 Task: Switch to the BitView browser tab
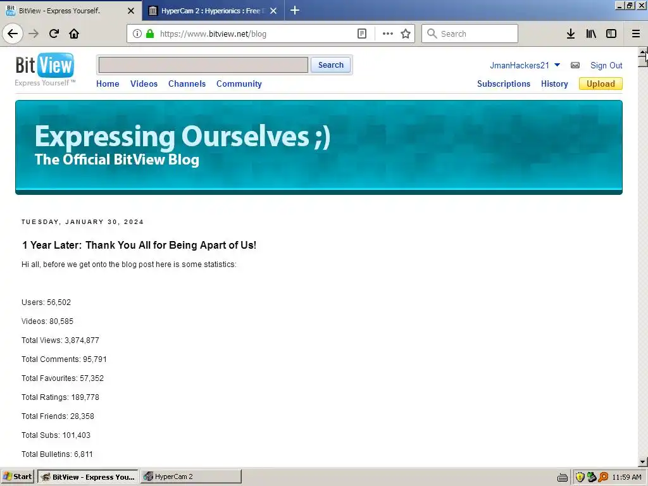coord(71,11)
